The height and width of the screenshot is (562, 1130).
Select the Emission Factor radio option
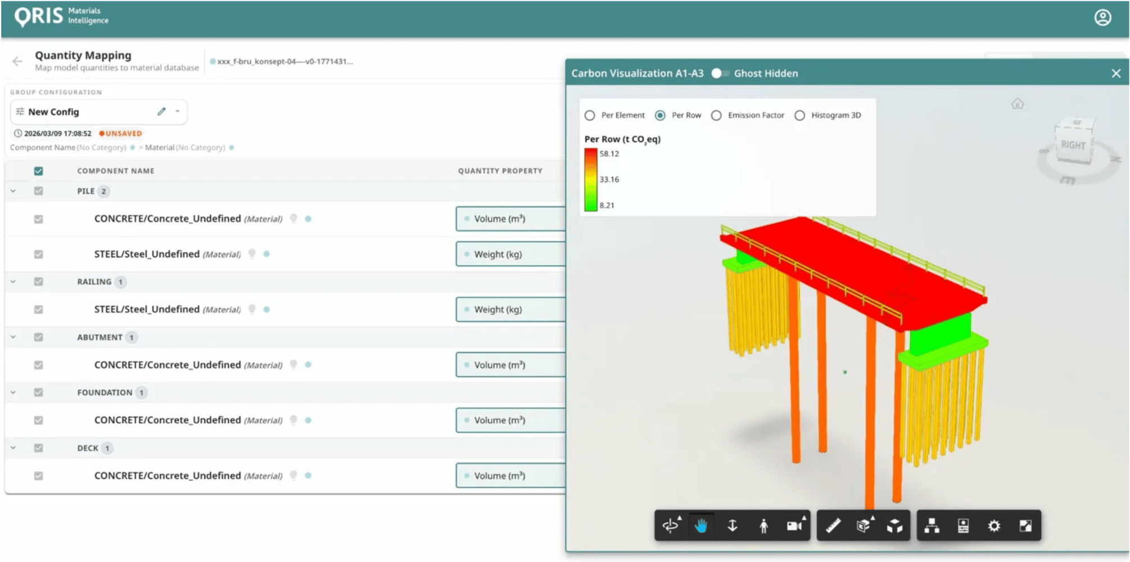(x=716, y=115)
